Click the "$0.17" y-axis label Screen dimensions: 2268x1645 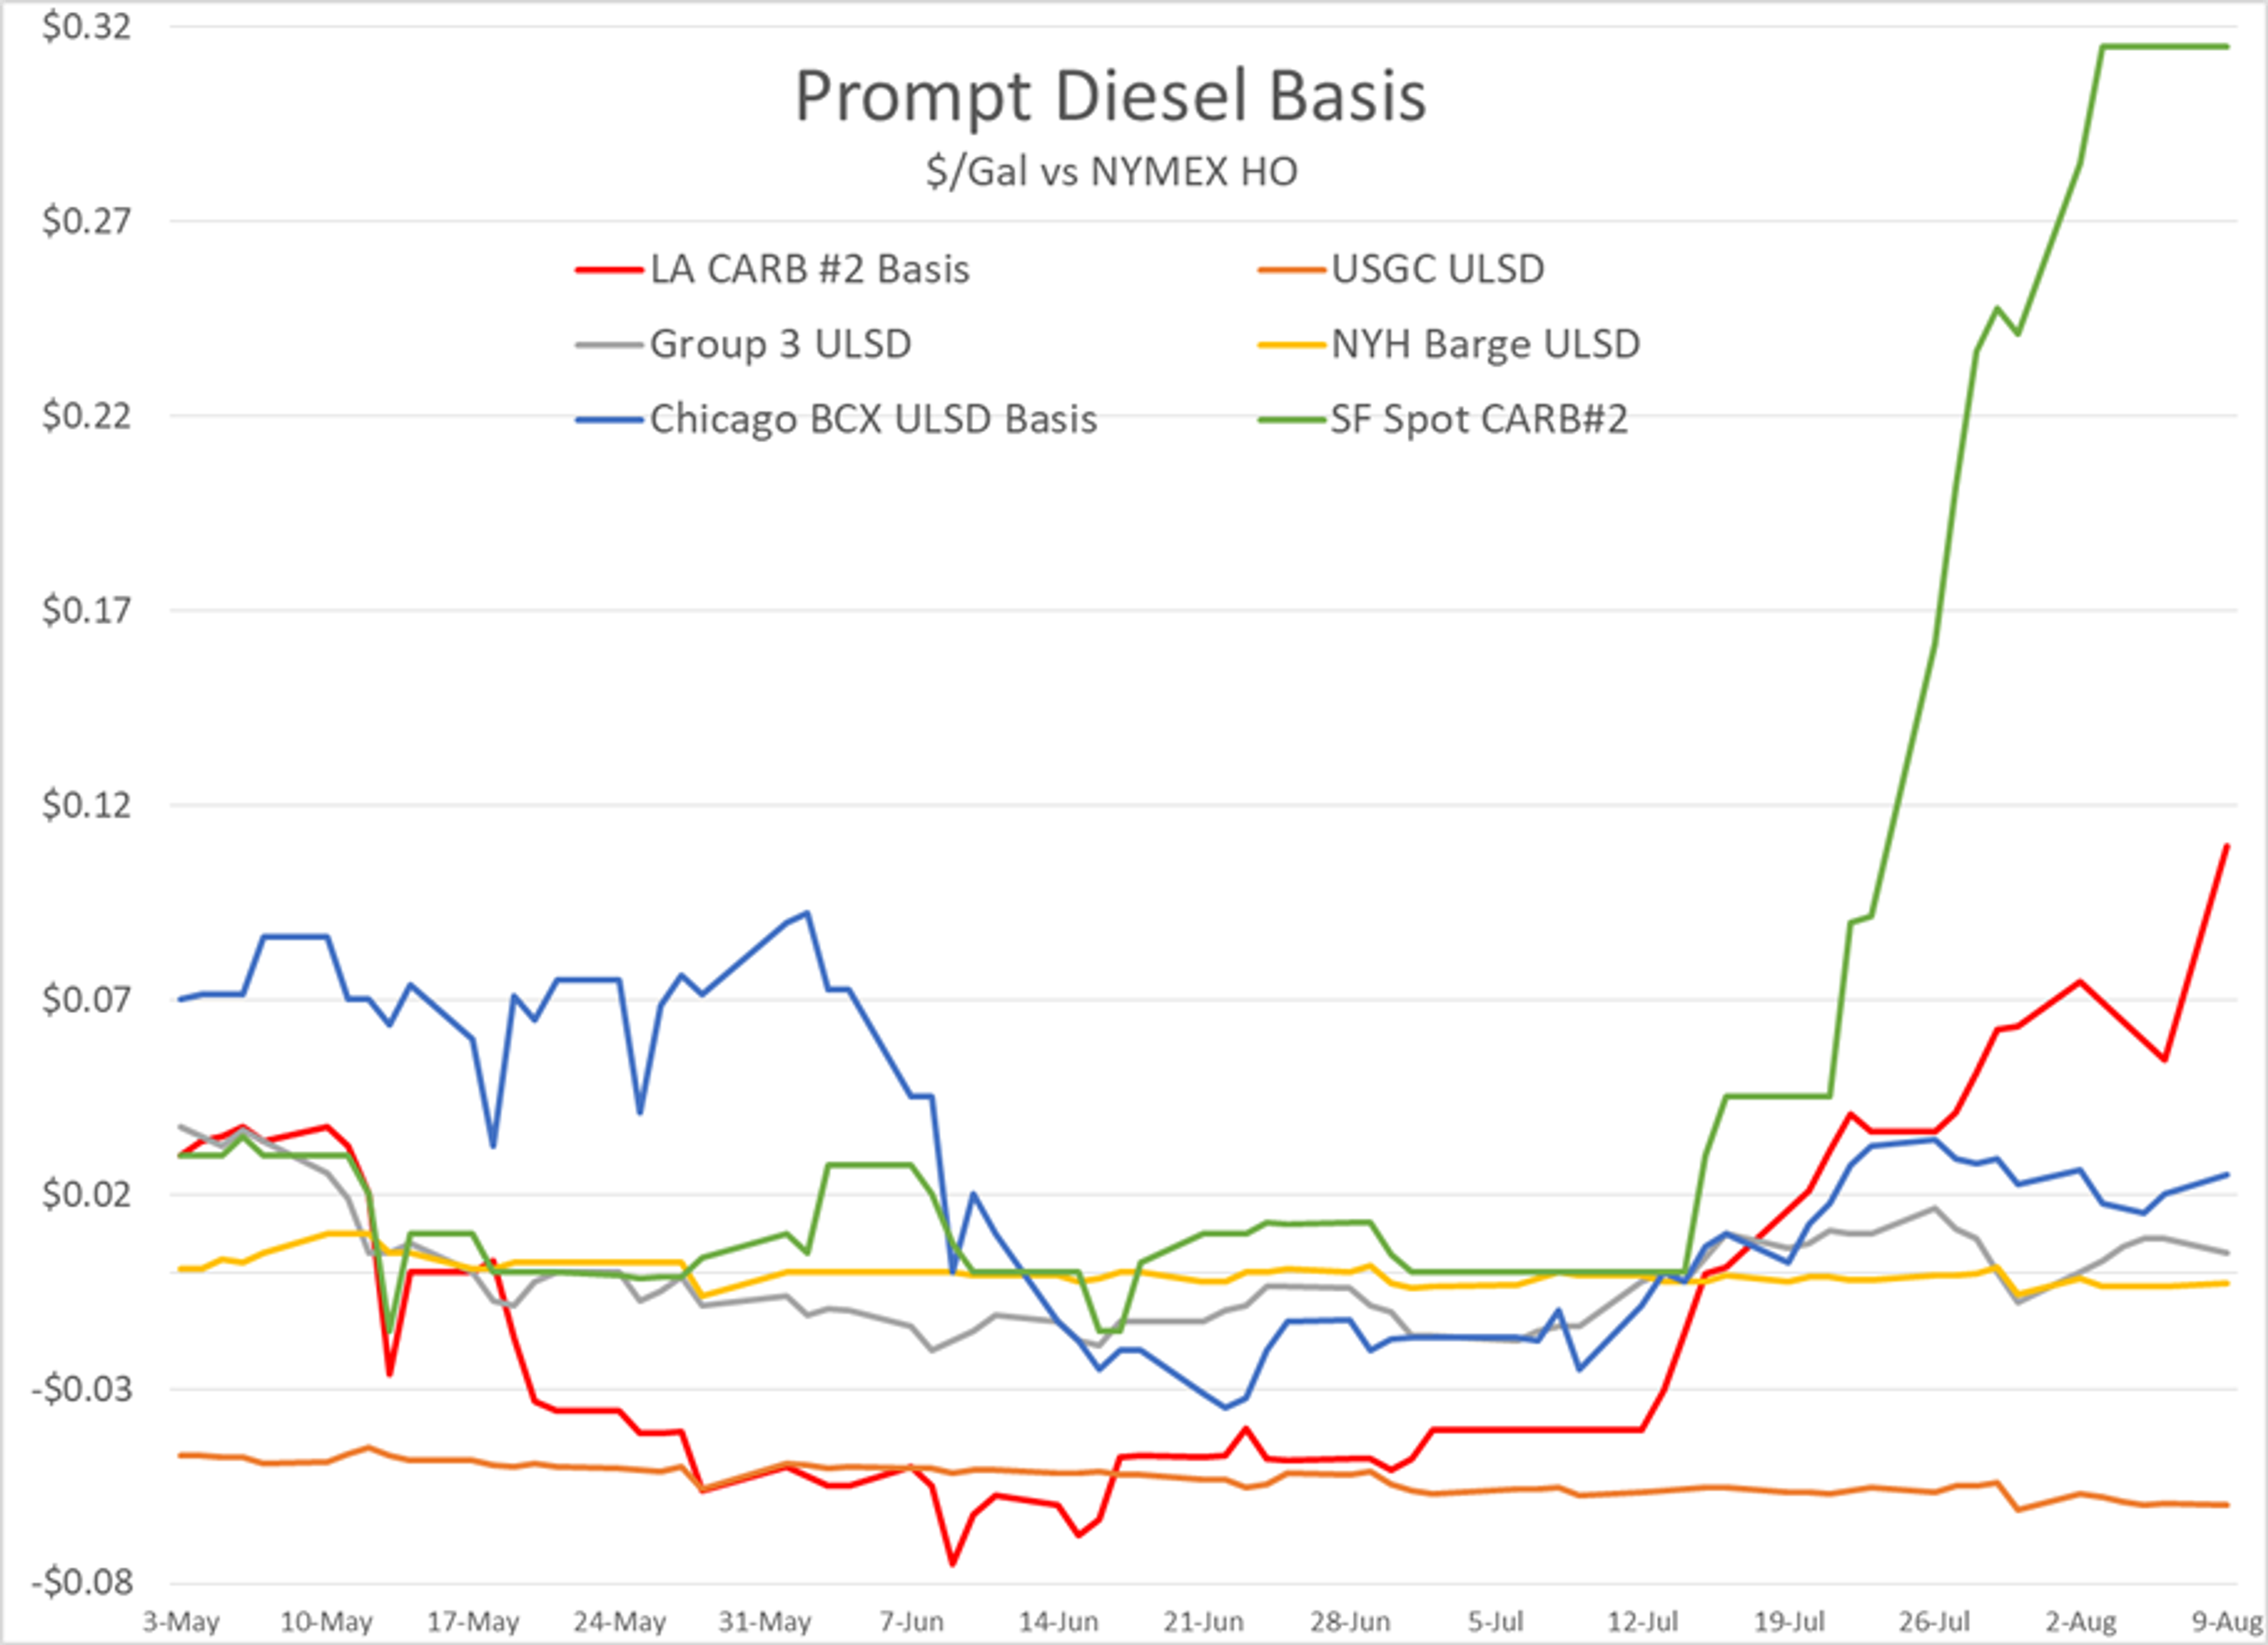click(87, 610)
